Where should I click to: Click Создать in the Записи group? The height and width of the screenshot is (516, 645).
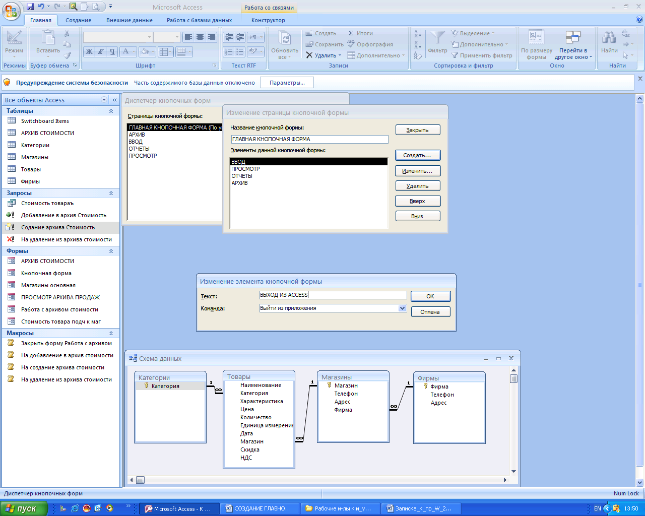point(321,33)
